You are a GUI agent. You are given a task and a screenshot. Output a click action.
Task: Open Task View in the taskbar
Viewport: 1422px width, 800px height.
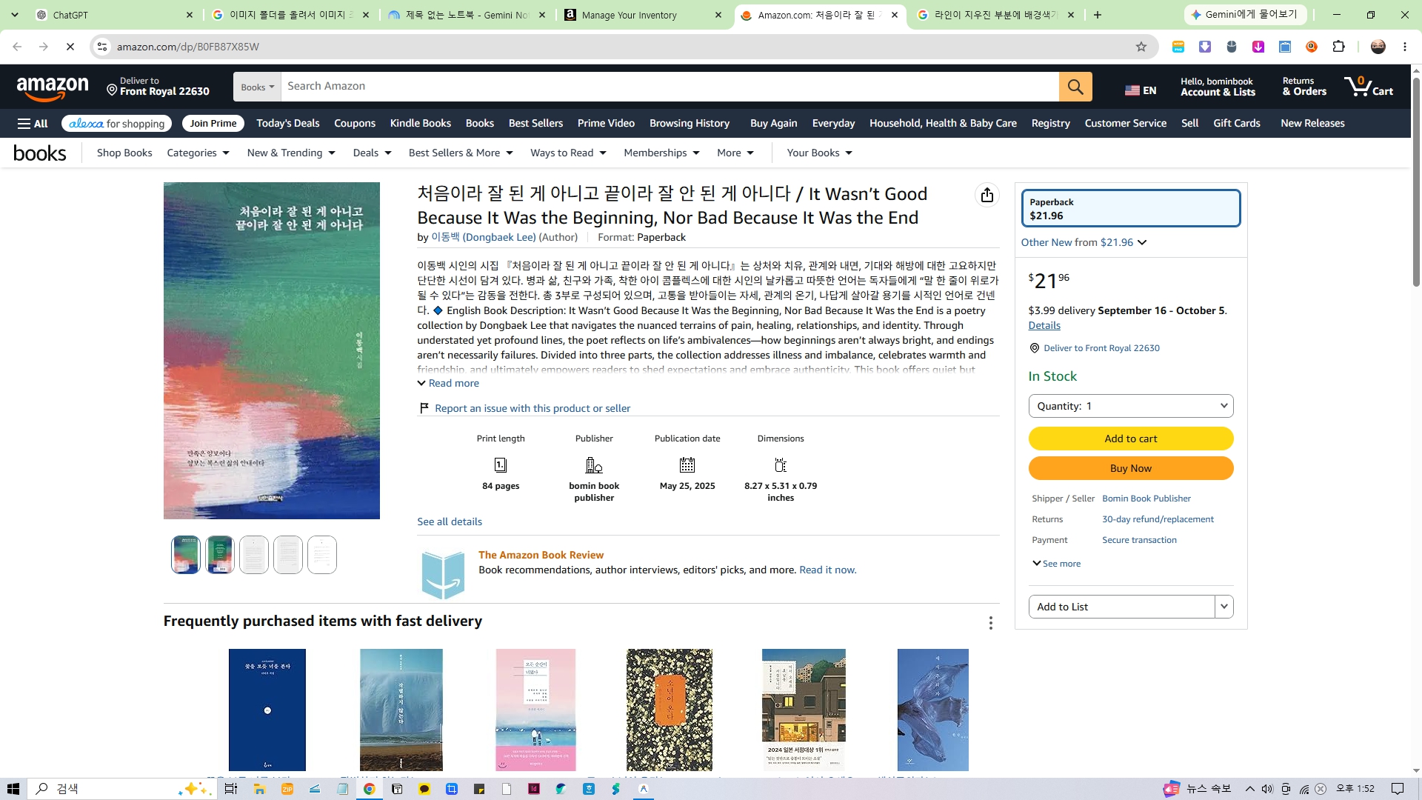[231, 789]
